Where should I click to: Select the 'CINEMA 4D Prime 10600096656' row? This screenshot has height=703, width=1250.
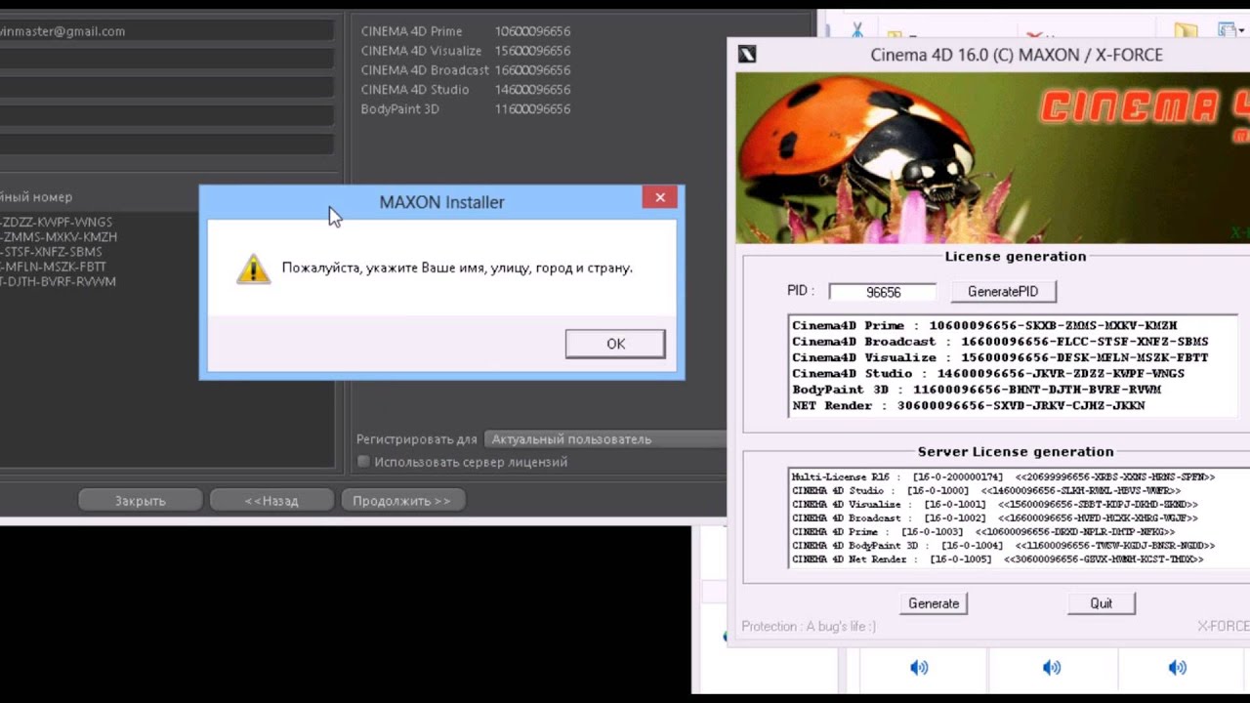tap(466, 31)
